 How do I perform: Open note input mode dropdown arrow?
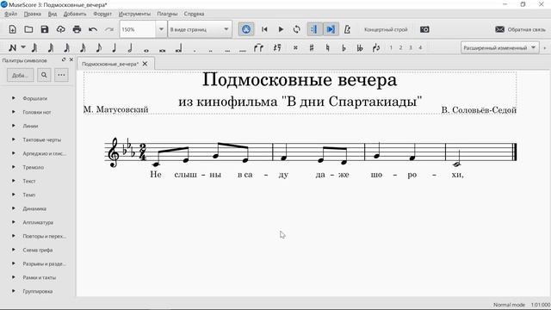pos(23,47)
